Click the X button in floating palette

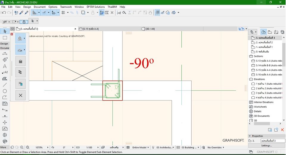pyautogui.click(x=20, y=95)
